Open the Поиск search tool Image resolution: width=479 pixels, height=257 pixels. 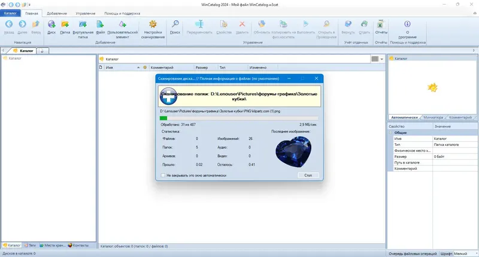click(175, 24)
